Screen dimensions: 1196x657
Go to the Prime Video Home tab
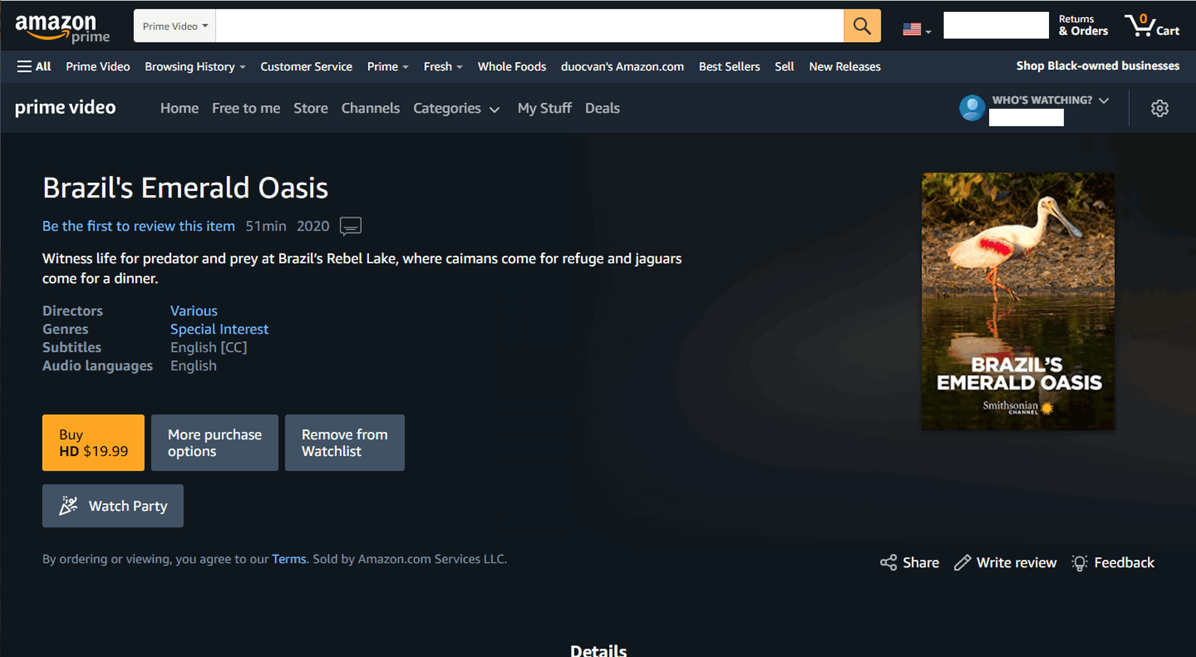(179, 108)
